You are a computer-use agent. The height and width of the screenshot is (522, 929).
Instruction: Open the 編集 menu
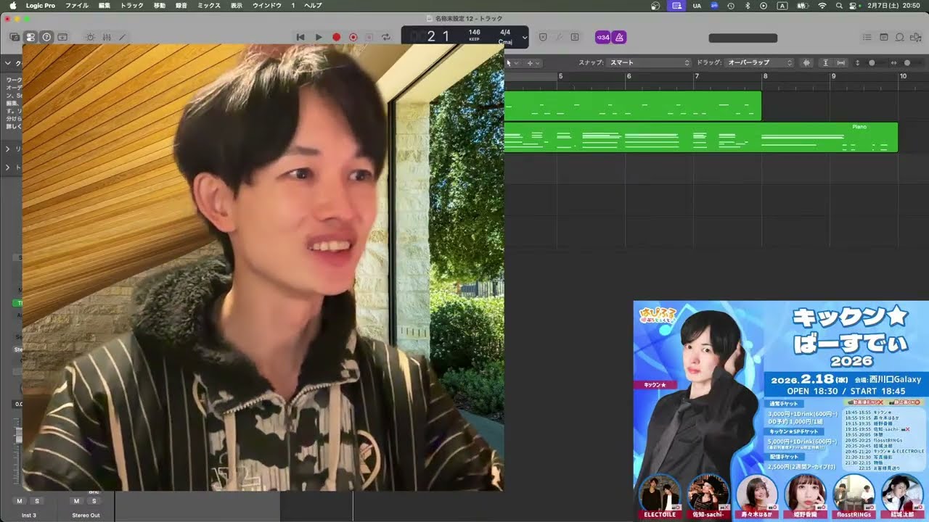point(105,5)
